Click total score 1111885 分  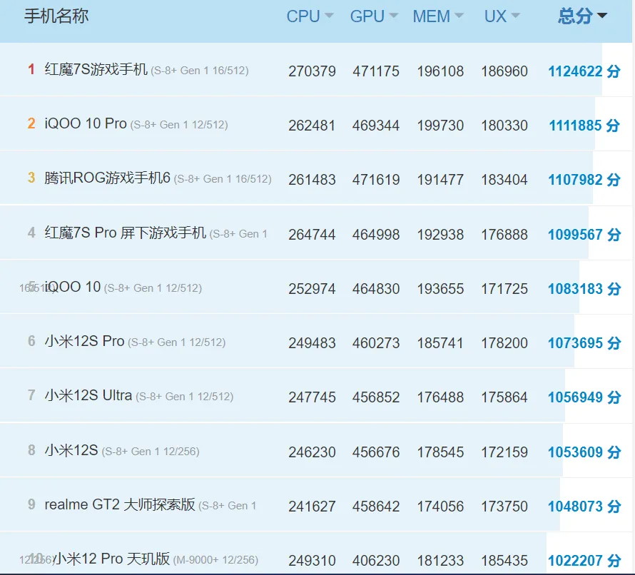click(x=584, y=126)
